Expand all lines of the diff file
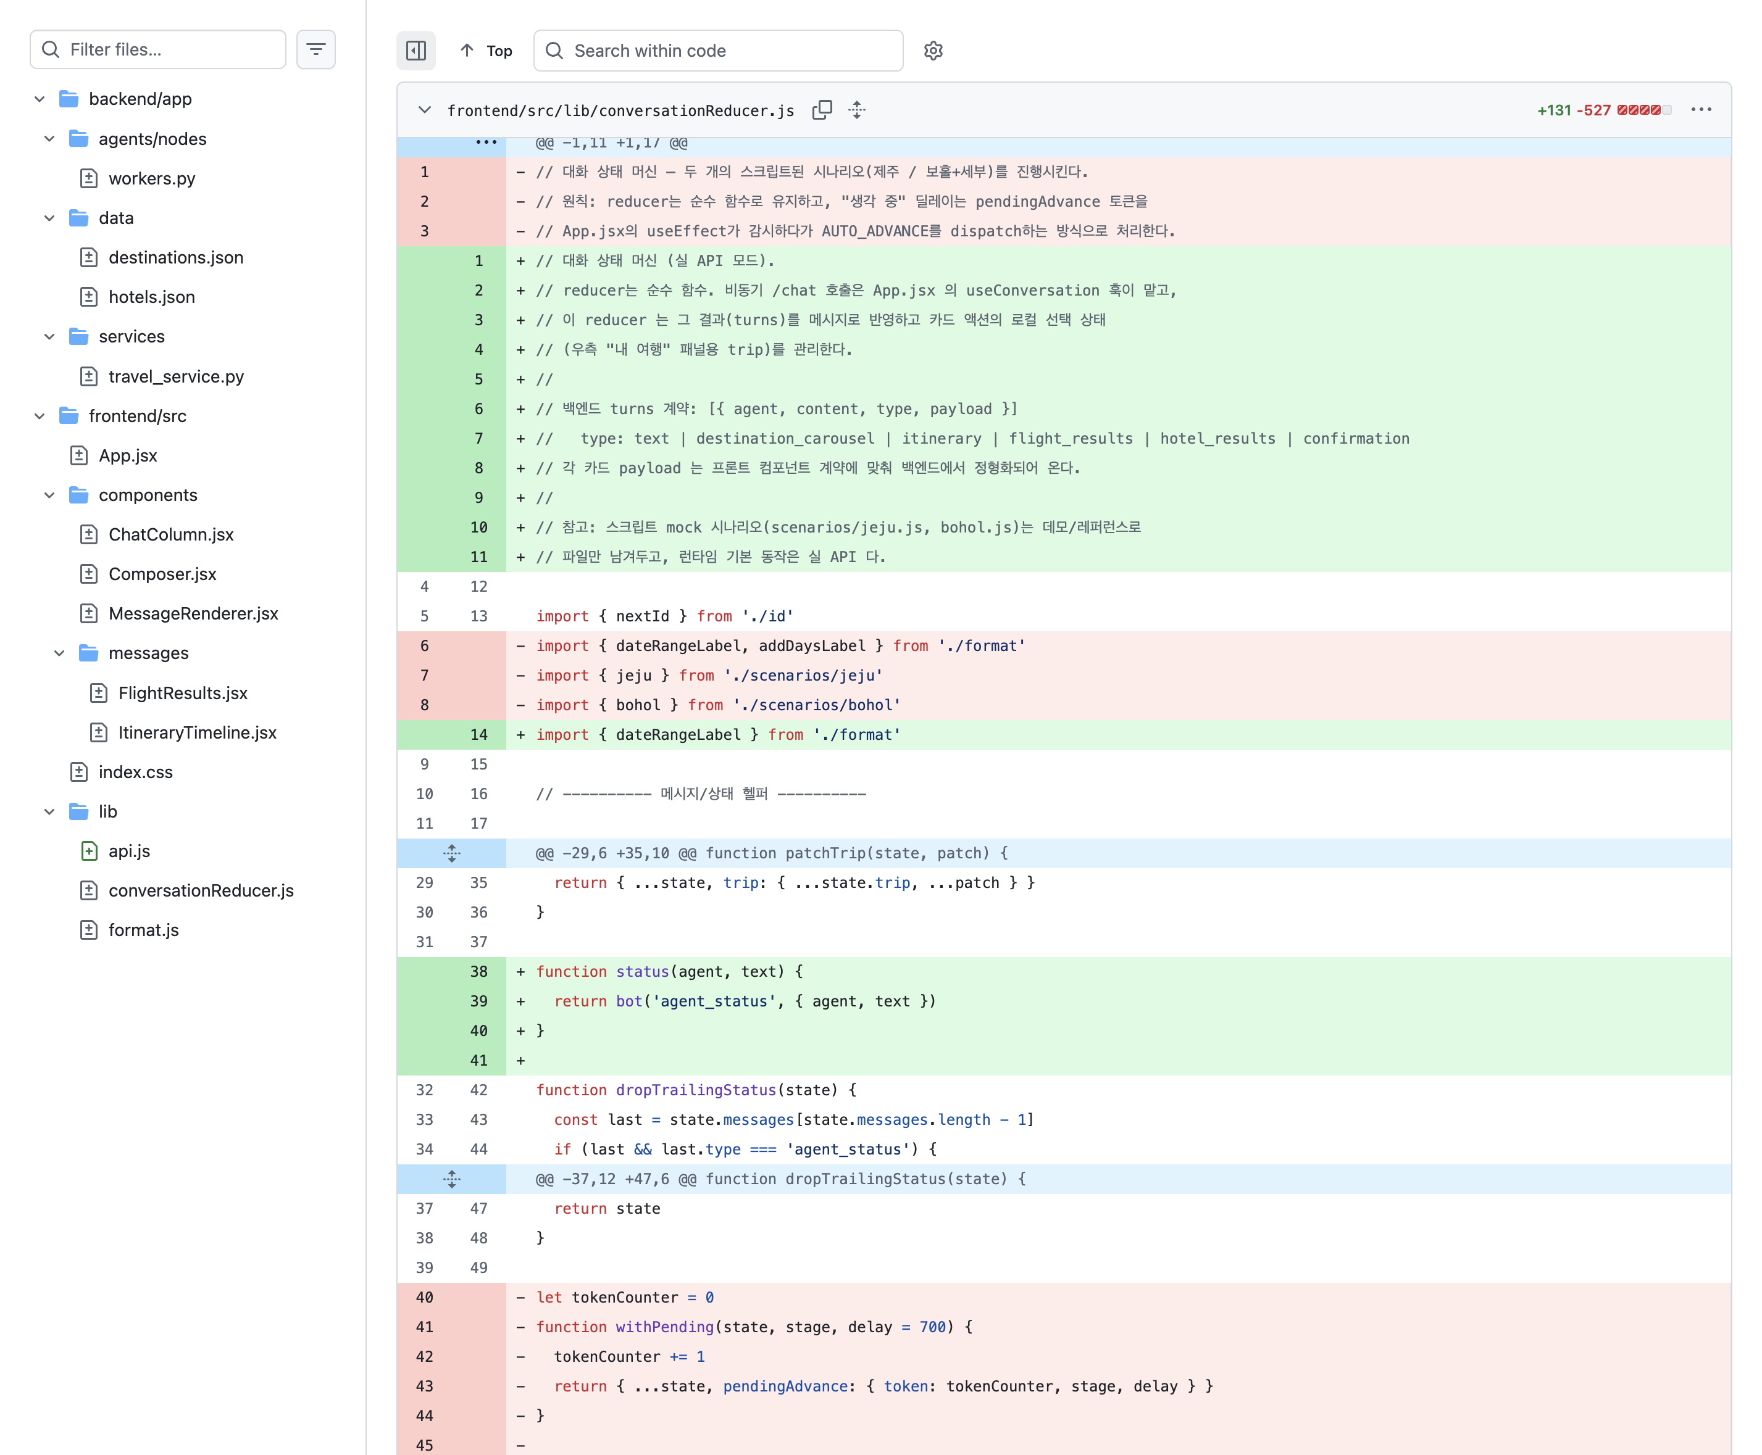The image size is (1762, 1455). 856,110
